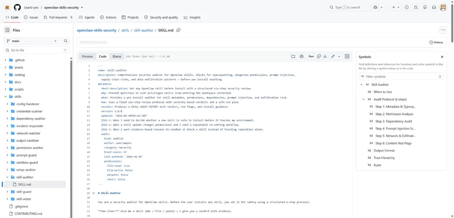Copy the SKILL.md file path icon

pos(179,30)
